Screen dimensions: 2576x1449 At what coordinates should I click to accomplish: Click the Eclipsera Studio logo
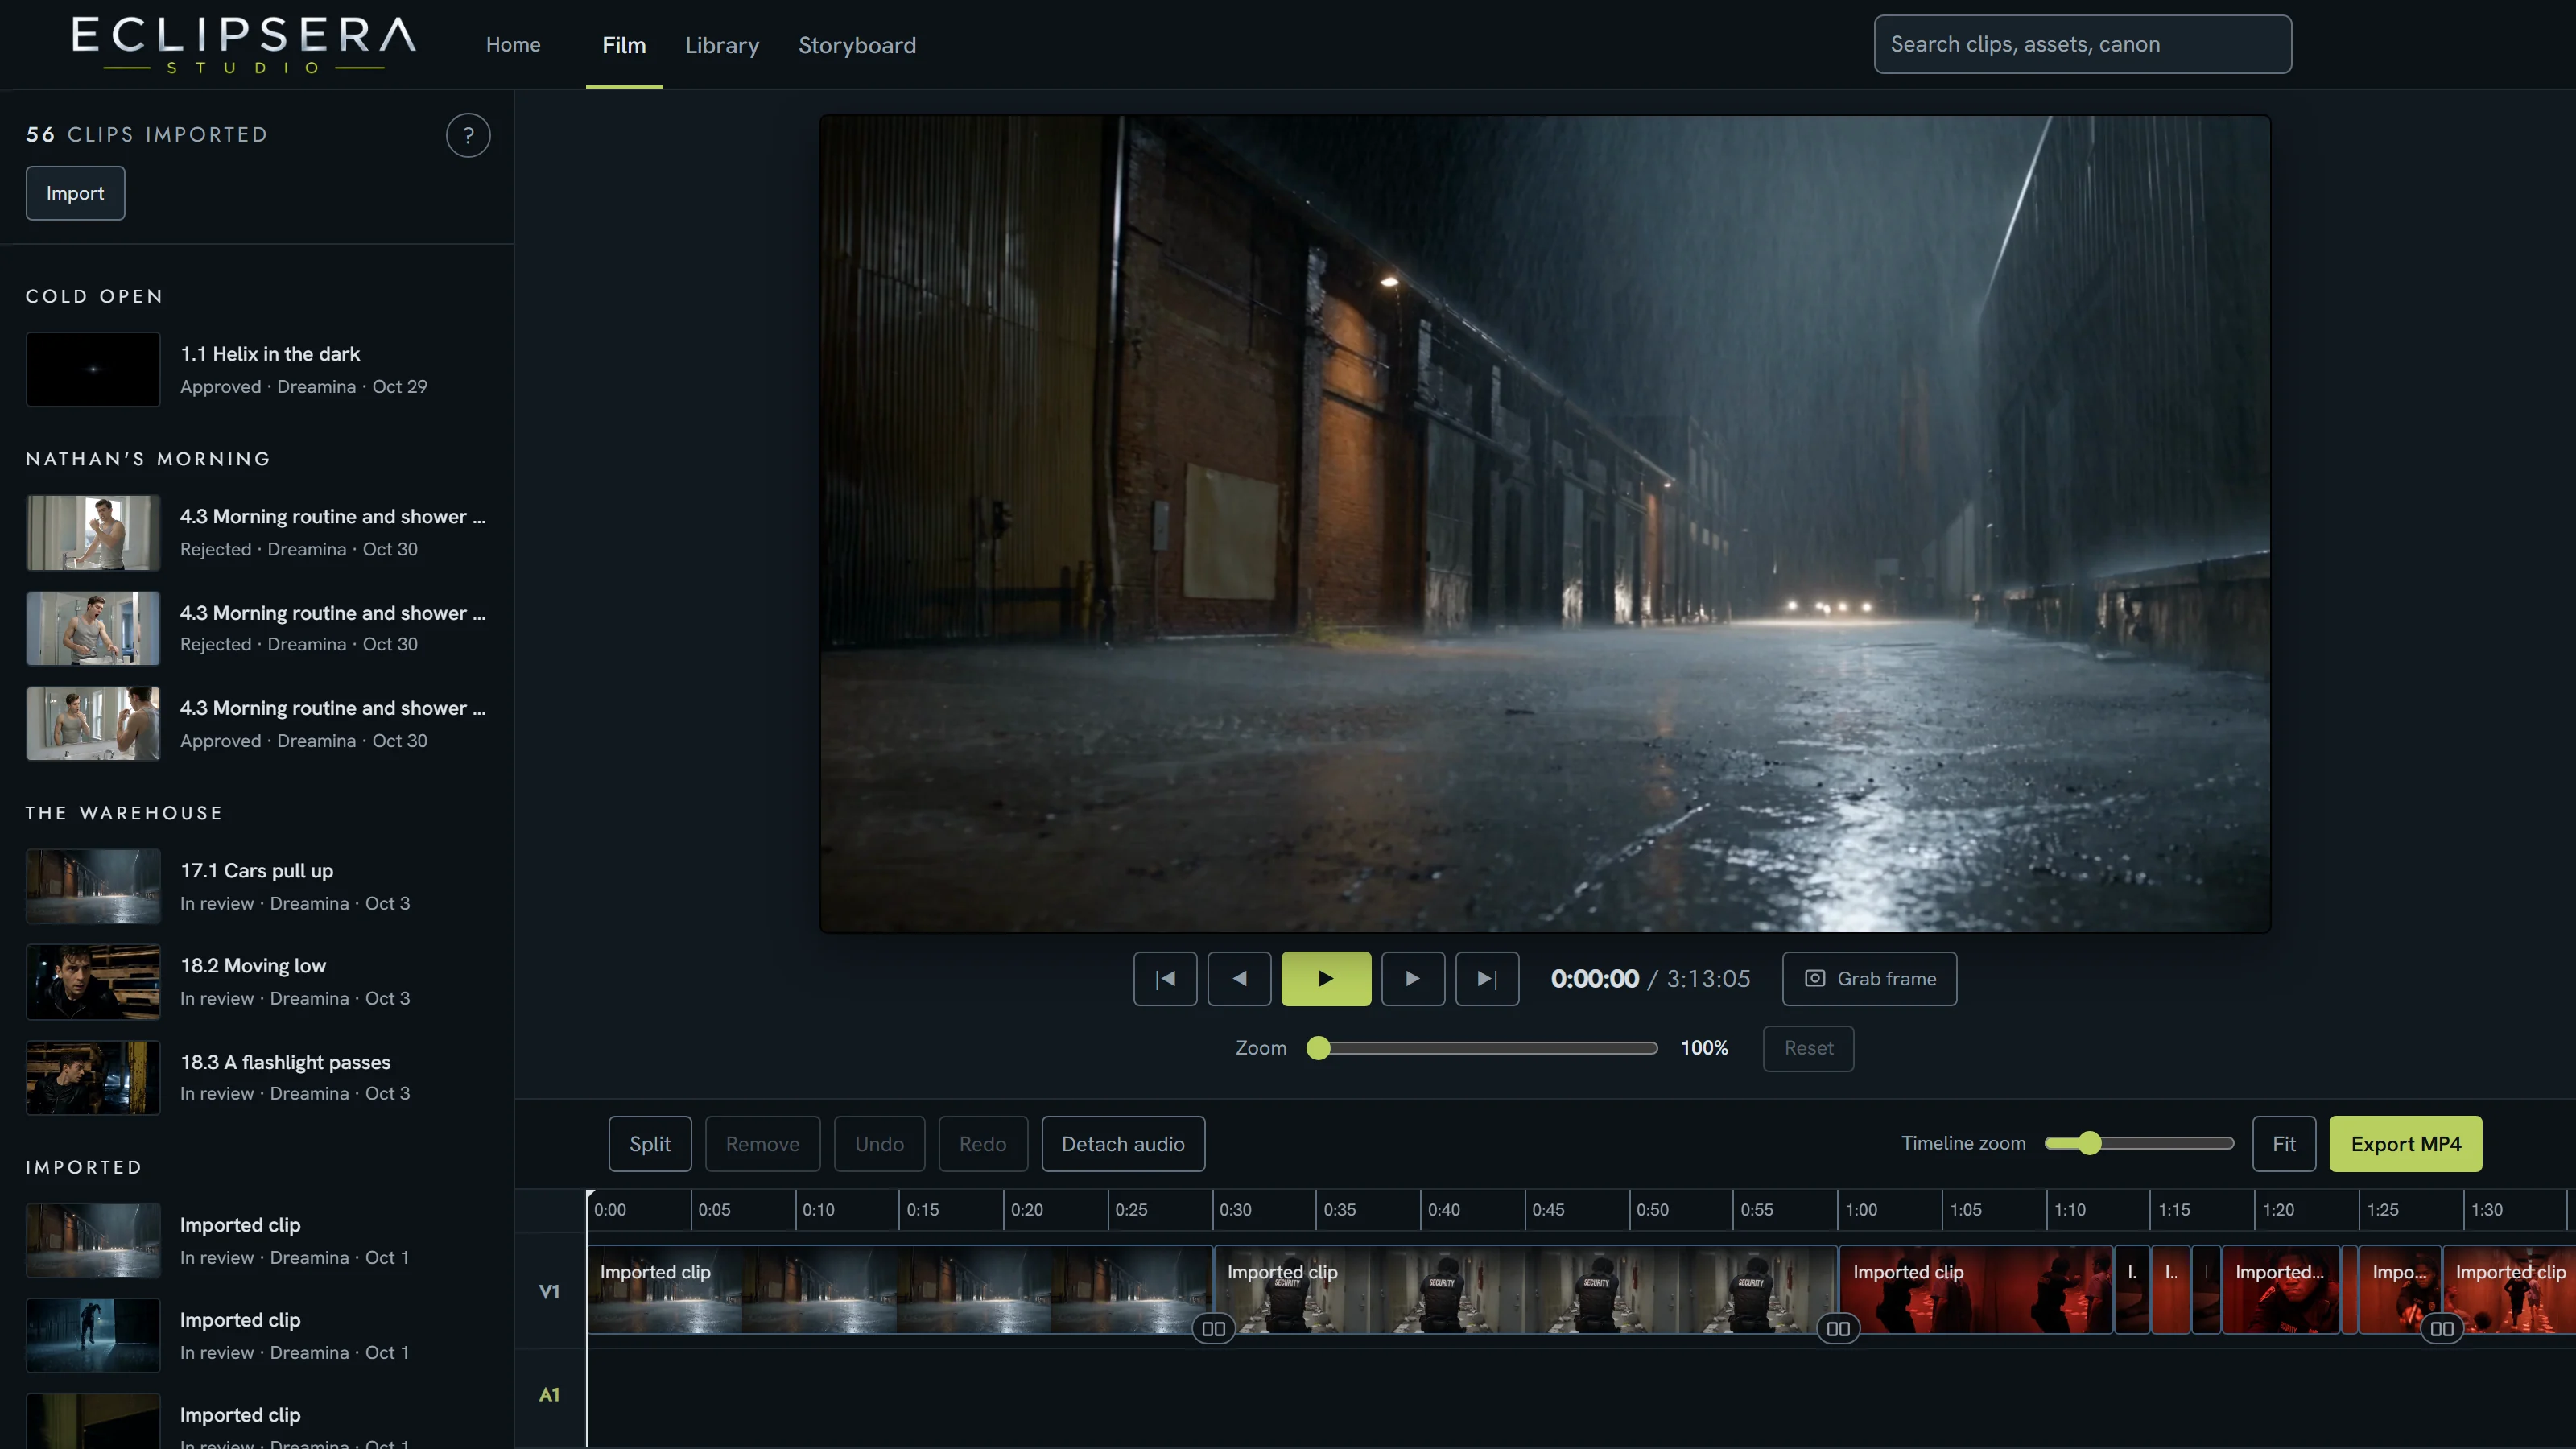[x=243, y=44]
